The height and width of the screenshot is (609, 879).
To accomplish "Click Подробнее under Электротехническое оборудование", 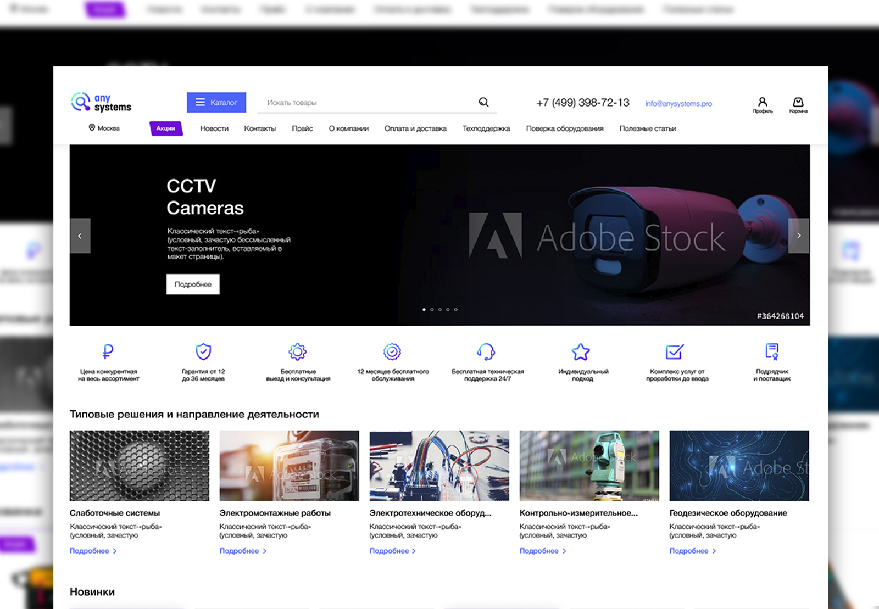I will tap(393, 551).
